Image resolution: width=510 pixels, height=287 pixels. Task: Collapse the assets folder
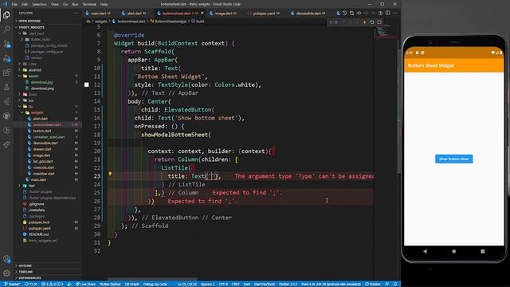click(x=33, y=77)
